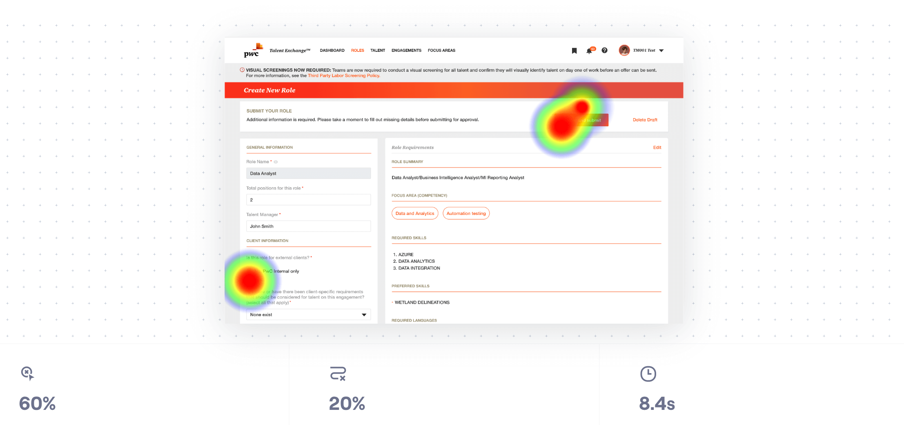Select the Automation testing focus area chip
Viewport: 904px width, 425px height.
[x=466, y=213]
